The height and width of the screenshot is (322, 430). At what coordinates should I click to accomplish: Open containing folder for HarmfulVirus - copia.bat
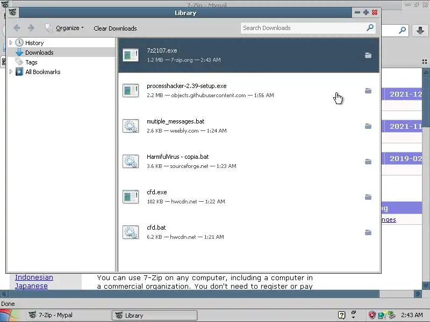pyautogui.click(x=368, y=162)
